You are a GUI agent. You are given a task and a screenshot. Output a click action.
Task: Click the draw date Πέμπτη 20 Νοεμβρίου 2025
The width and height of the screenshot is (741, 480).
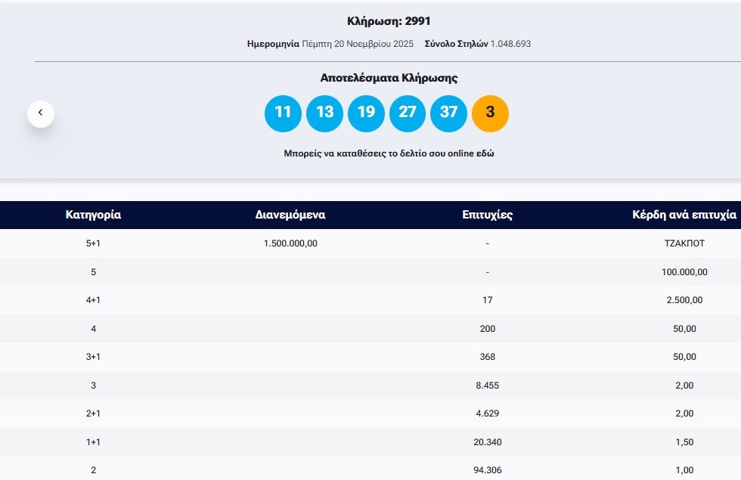(357, 44)
